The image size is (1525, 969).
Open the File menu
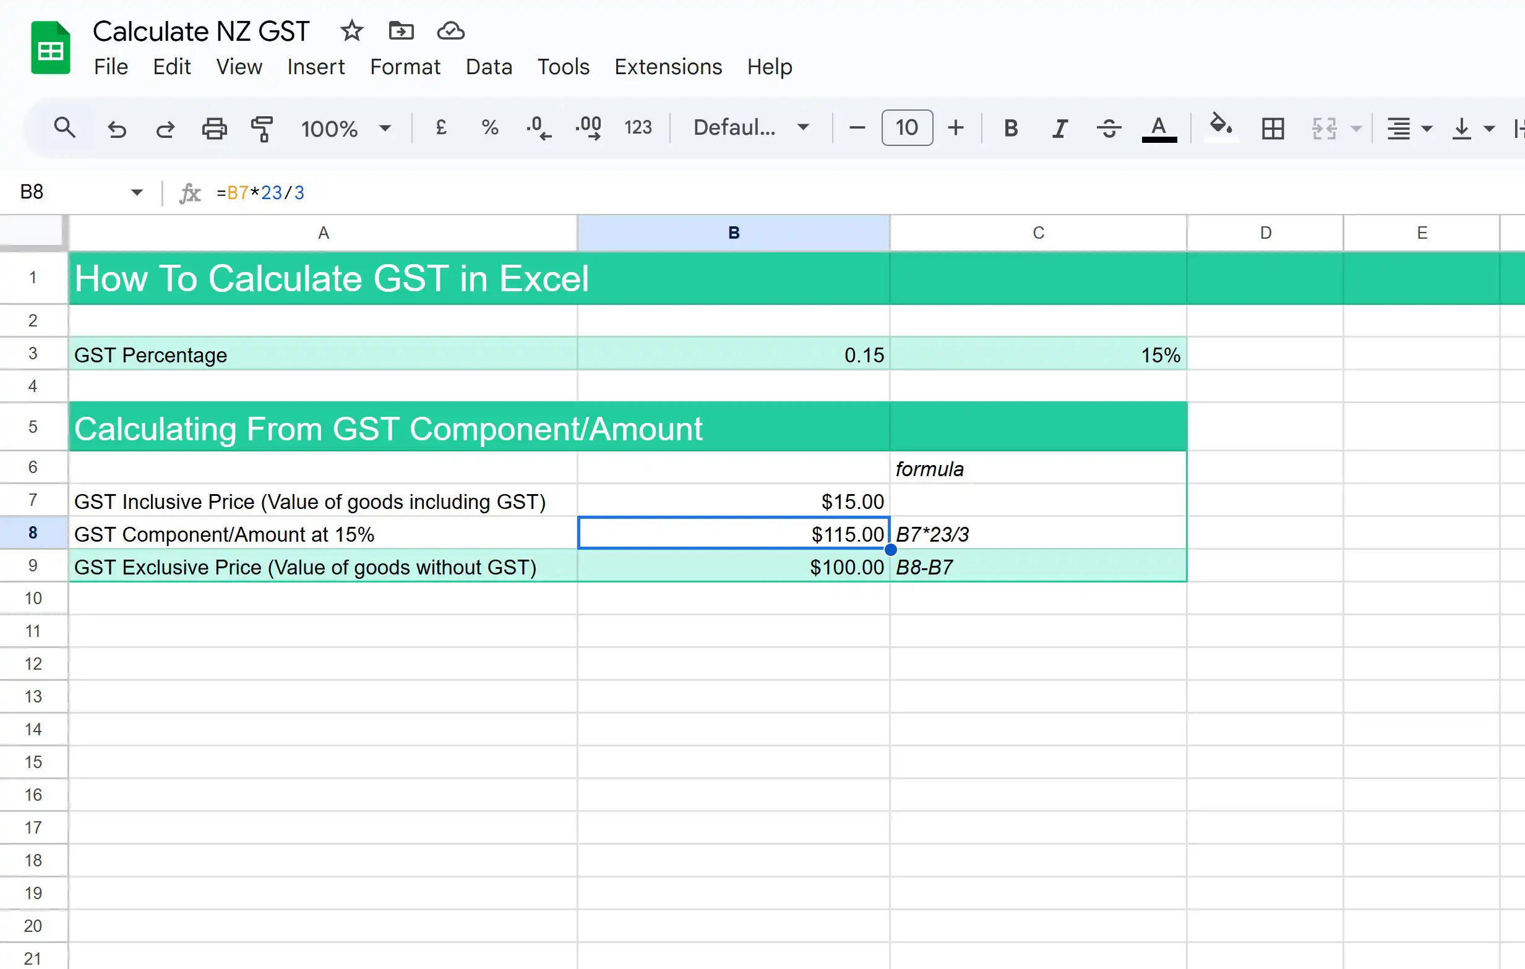coord(111,67)
